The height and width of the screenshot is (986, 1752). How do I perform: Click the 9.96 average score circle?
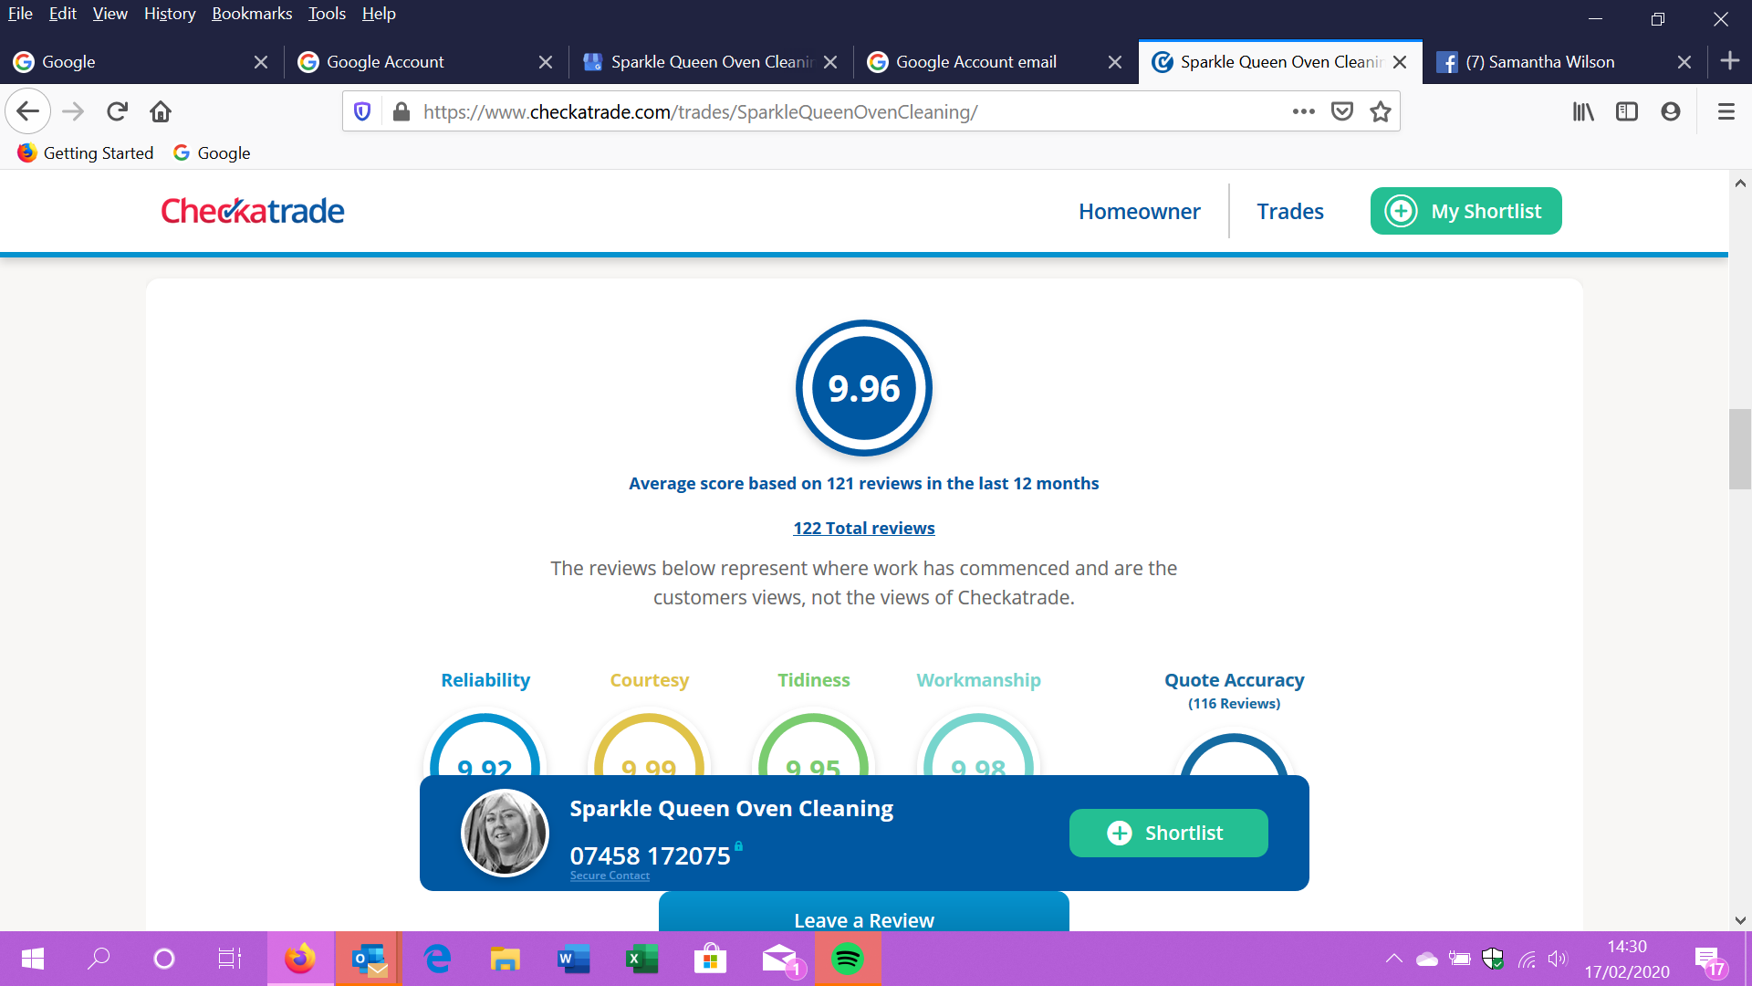pyautogui.click(x=864, y=388)
